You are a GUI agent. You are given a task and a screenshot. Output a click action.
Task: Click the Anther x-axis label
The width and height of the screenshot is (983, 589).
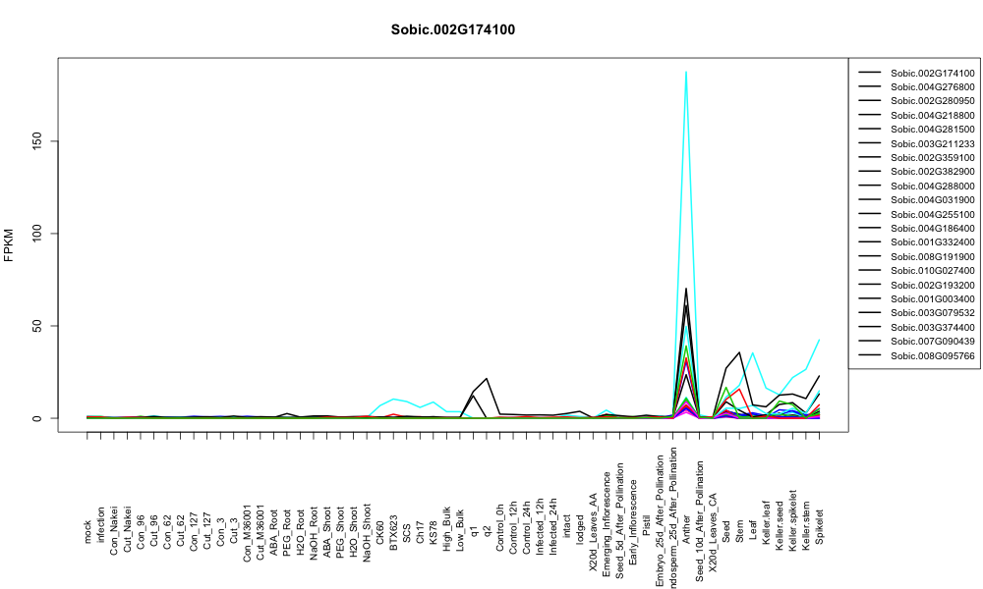[686, 529]
